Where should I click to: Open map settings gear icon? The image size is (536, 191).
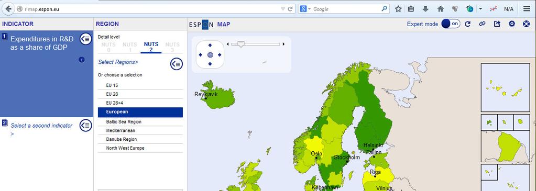(512, 24)
